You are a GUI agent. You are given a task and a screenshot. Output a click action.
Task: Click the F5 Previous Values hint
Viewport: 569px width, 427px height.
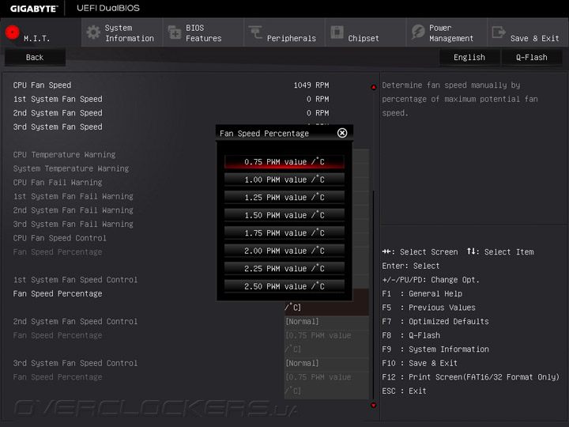428,308
